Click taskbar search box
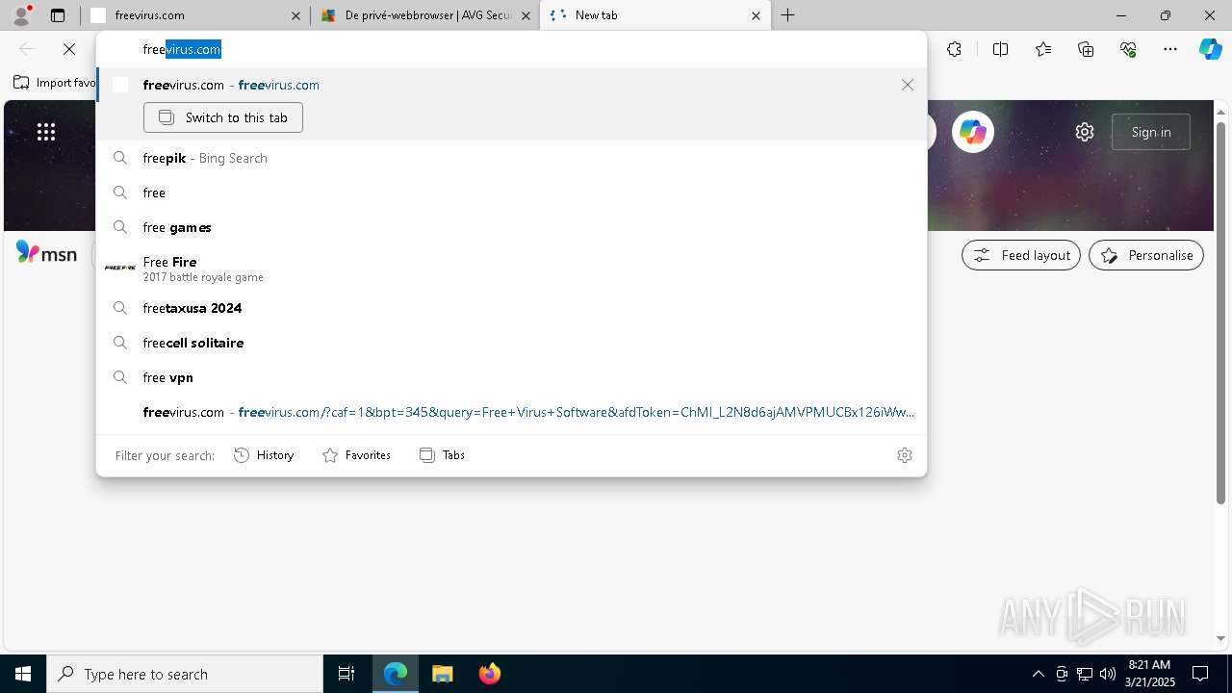 pos(185,674)
